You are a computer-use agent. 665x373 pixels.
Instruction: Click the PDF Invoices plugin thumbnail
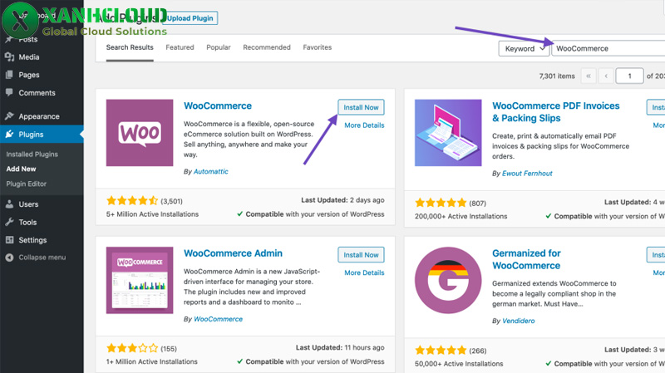coord(448,133)
